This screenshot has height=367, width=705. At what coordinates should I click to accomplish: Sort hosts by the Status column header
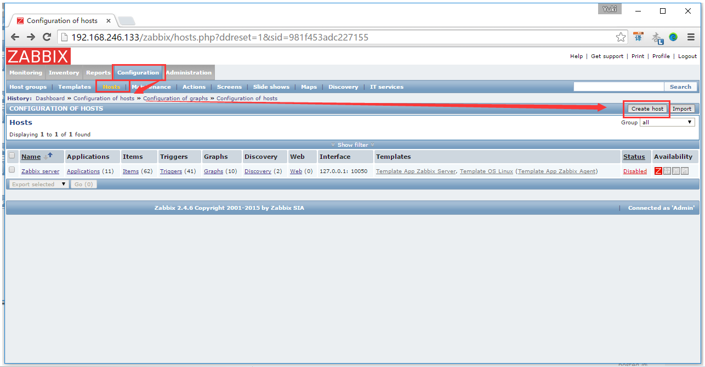coord(634,157)
